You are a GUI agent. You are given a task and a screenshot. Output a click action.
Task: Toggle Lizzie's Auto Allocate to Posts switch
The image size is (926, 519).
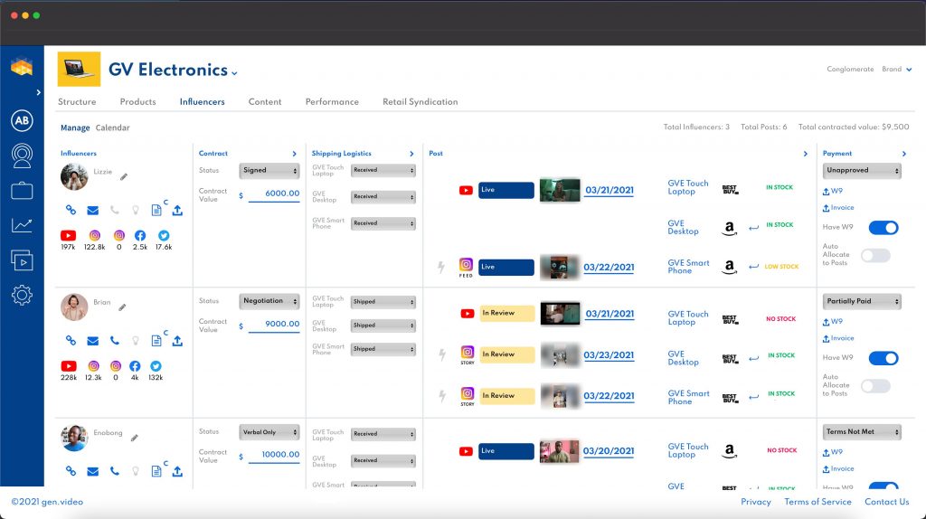(875, 255)
